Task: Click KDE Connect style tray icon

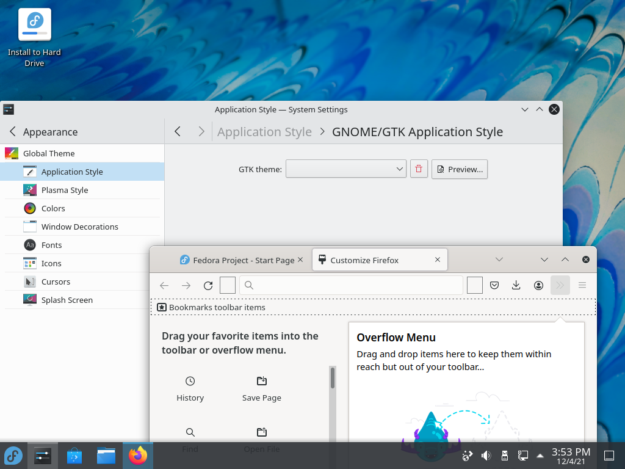Action: coord(467,456)
